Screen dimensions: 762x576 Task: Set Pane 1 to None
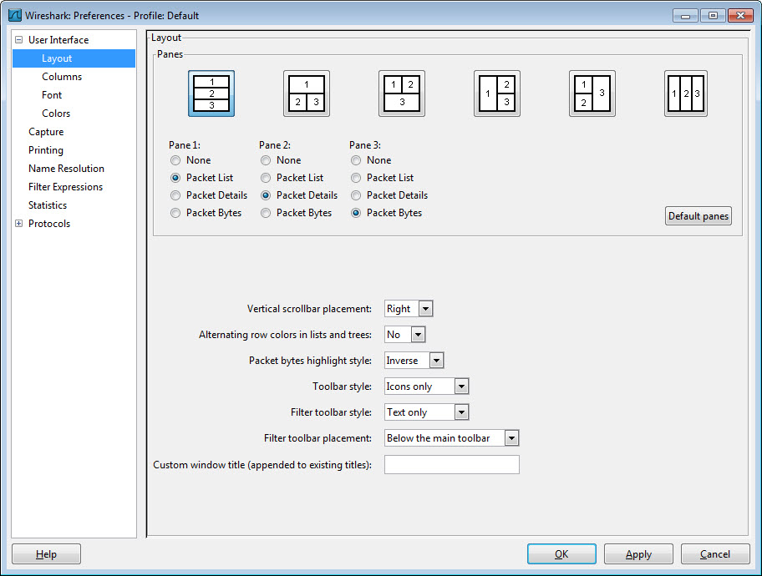[175, 160]
